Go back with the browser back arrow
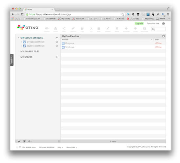180x163 pixels. pos(13,14)
